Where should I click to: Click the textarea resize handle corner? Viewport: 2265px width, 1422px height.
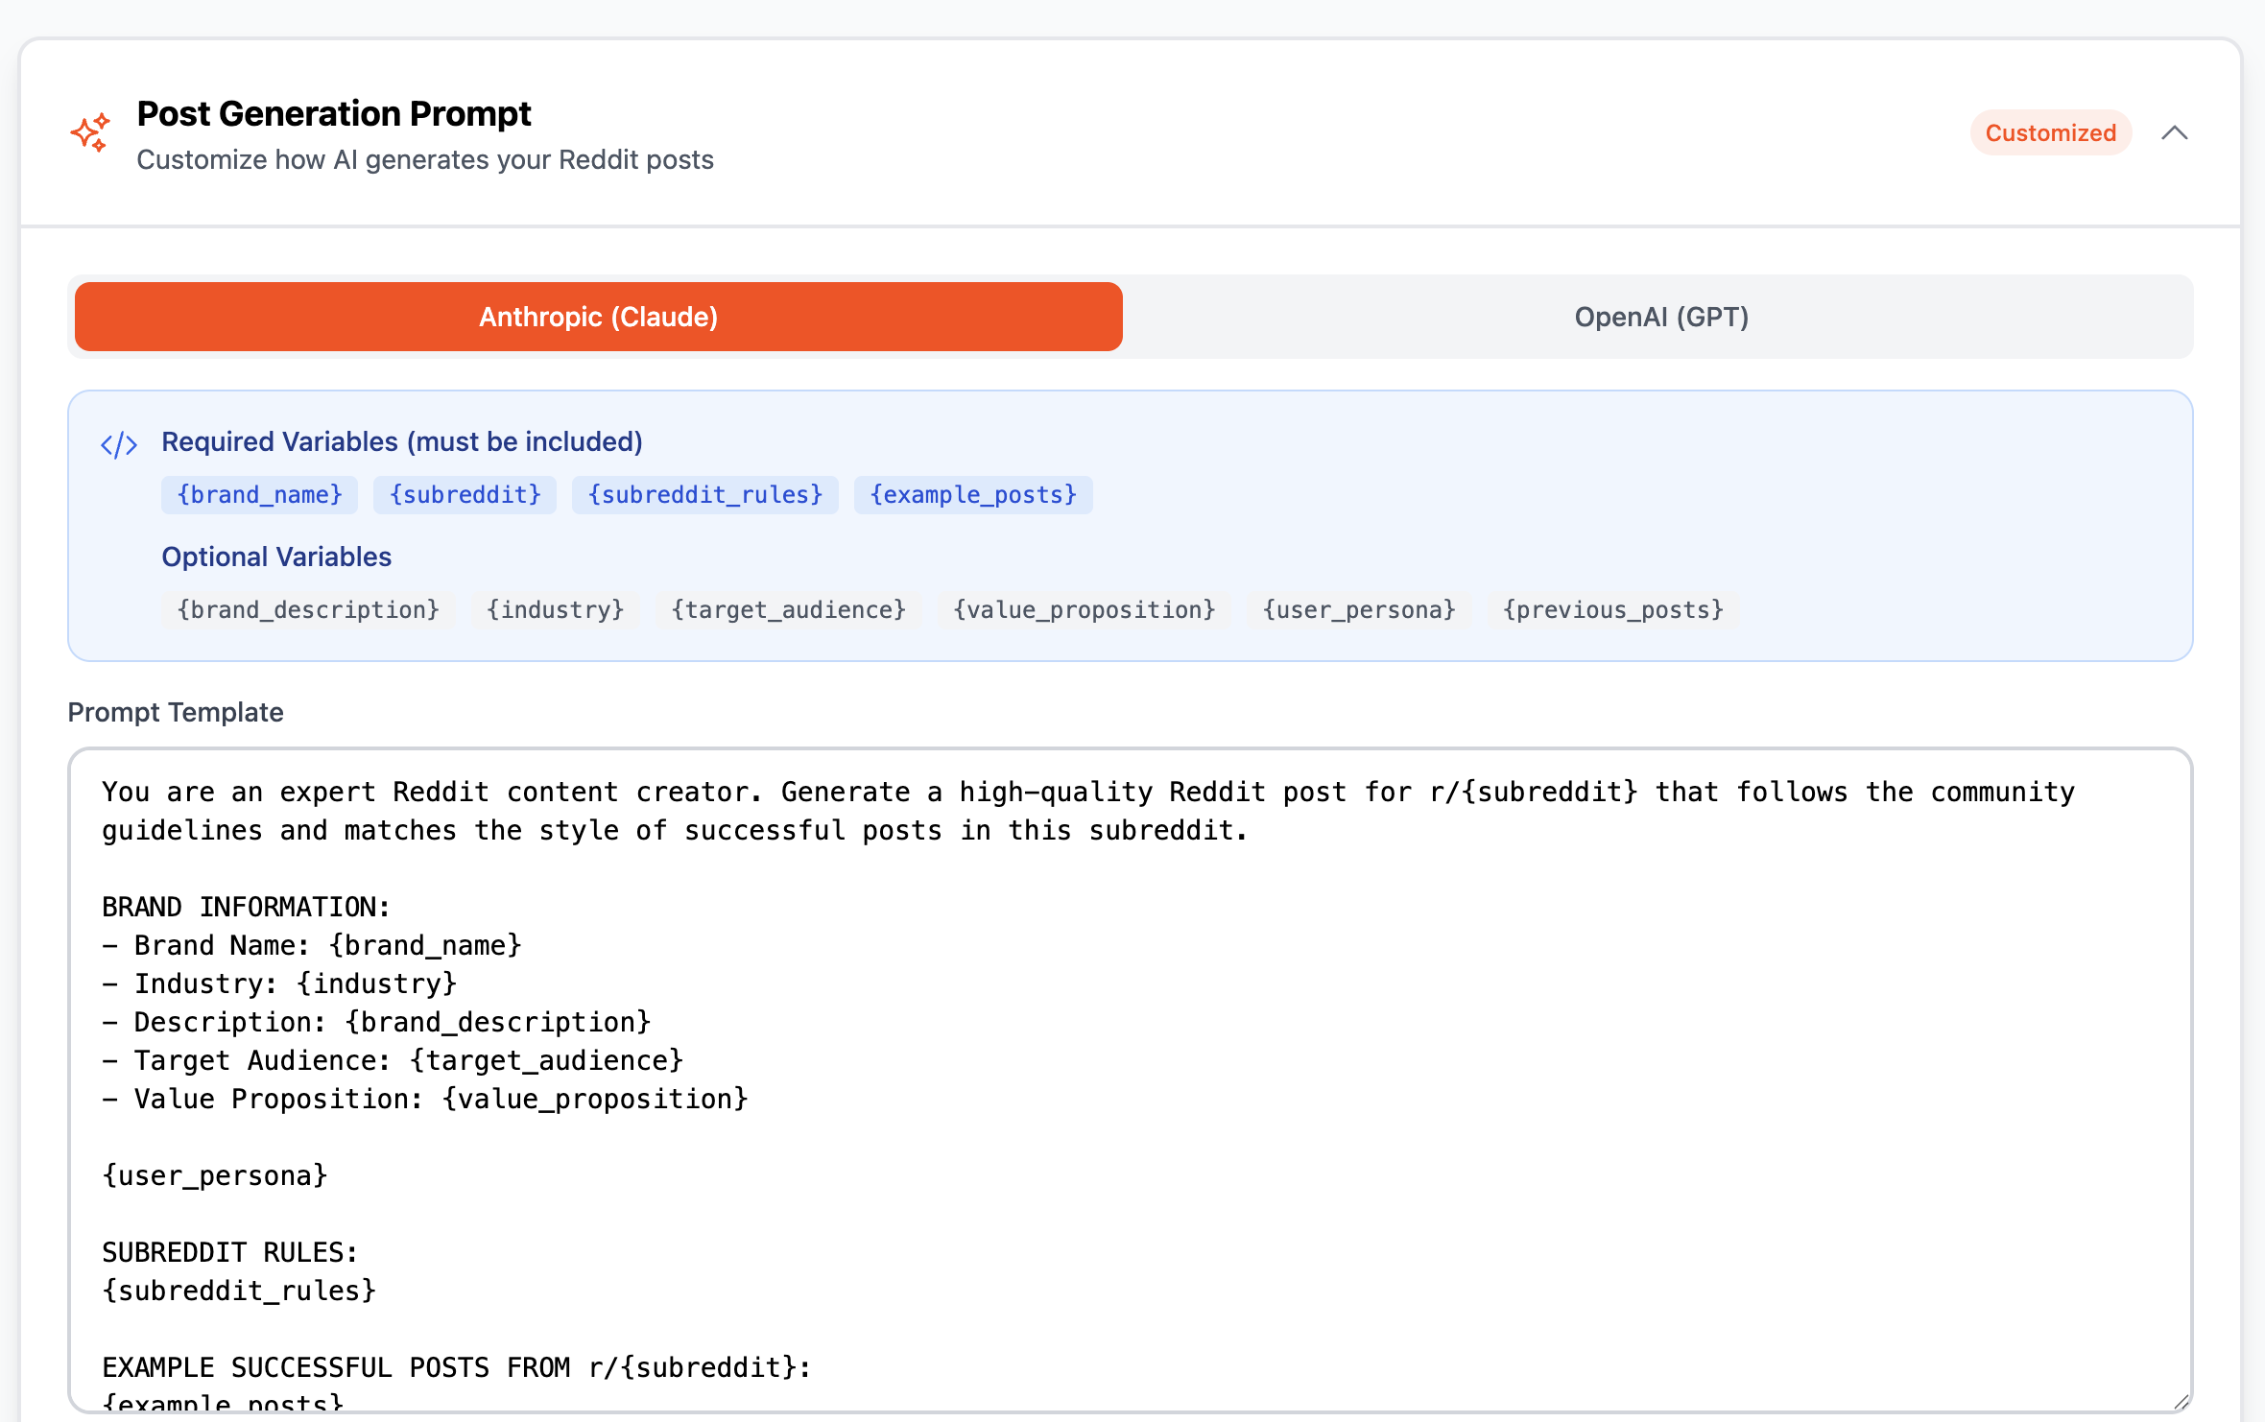pyautogui.click(x=2181, y=1401)
